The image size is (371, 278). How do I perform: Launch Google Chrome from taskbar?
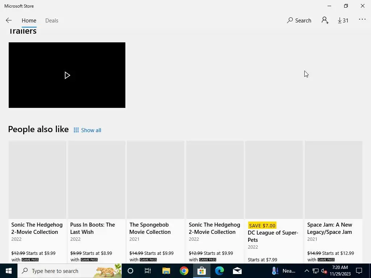[x=184, y=271]
